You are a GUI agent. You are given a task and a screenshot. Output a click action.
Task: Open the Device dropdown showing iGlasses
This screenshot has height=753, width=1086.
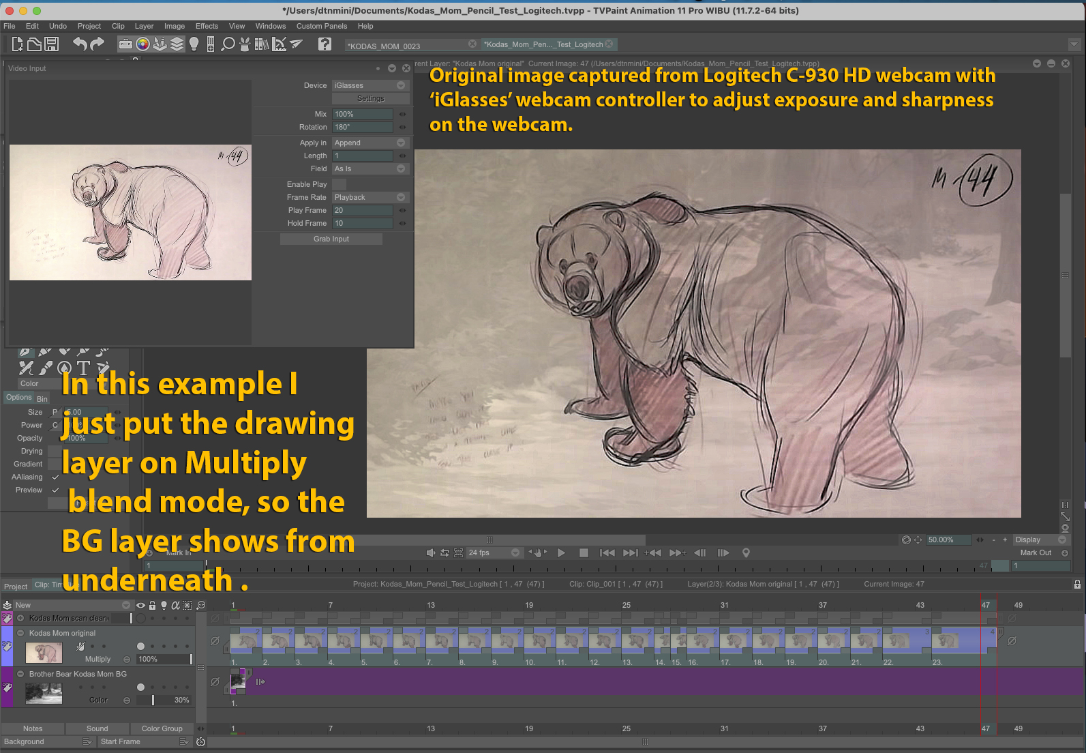371,85
